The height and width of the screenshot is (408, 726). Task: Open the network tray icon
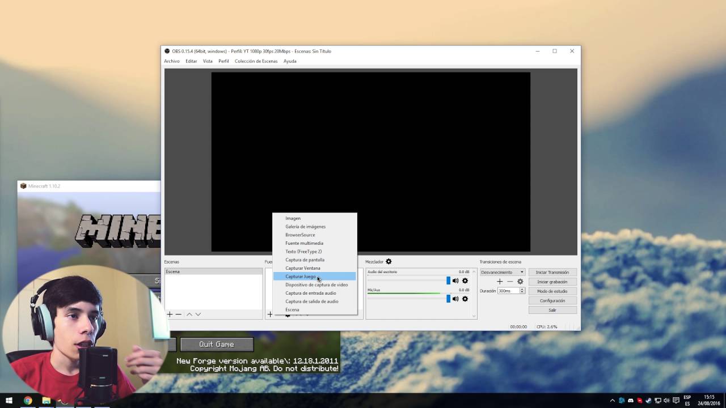coord(657,401)
